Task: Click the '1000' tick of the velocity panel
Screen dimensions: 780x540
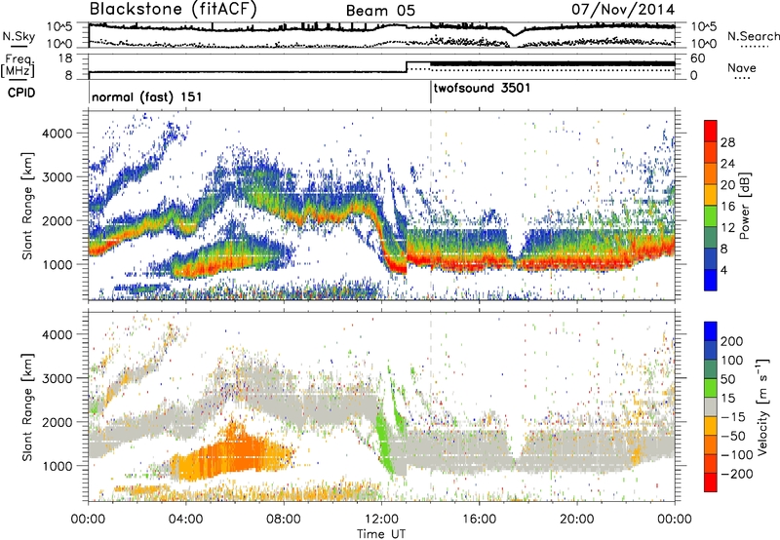Action: (57, 465)
